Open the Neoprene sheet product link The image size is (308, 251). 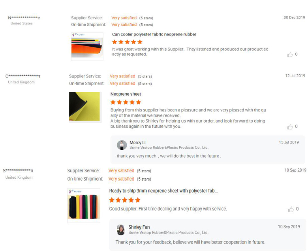[126, 94]
